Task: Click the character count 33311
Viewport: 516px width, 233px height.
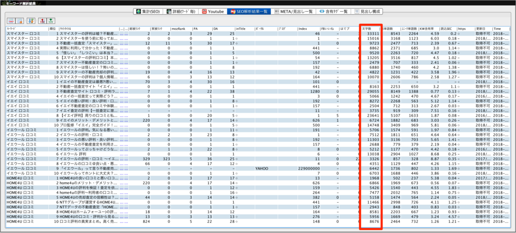Action: (372, 34)
